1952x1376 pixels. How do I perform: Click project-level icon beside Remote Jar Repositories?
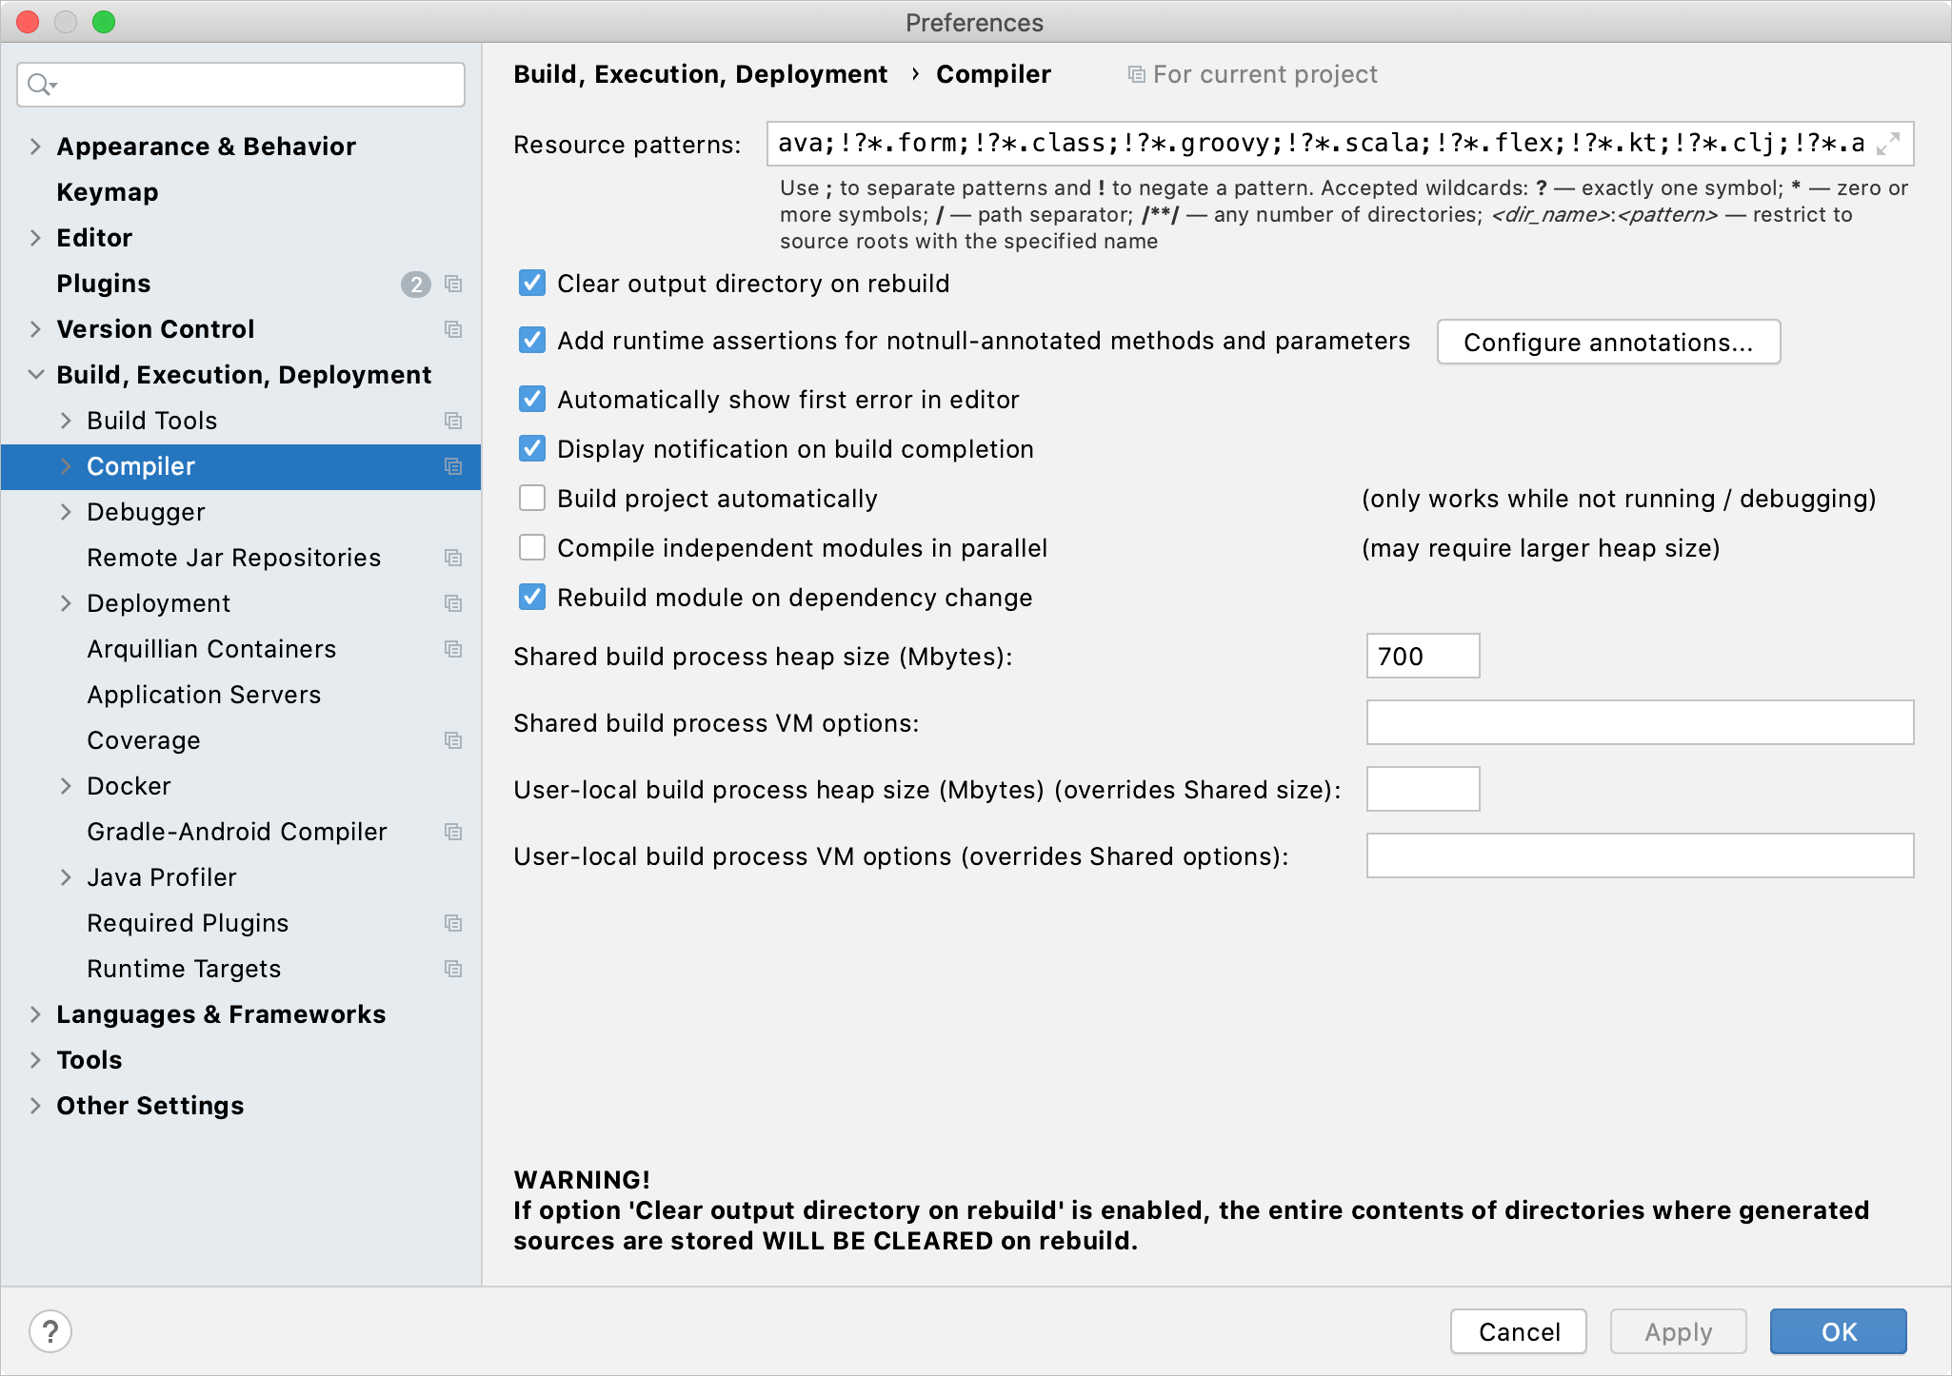click(x=453, y=558)
